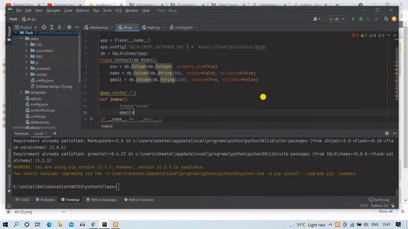This screenshot has width=408, height=229.
Task: Open the Refactor menu
Action: 82,11
